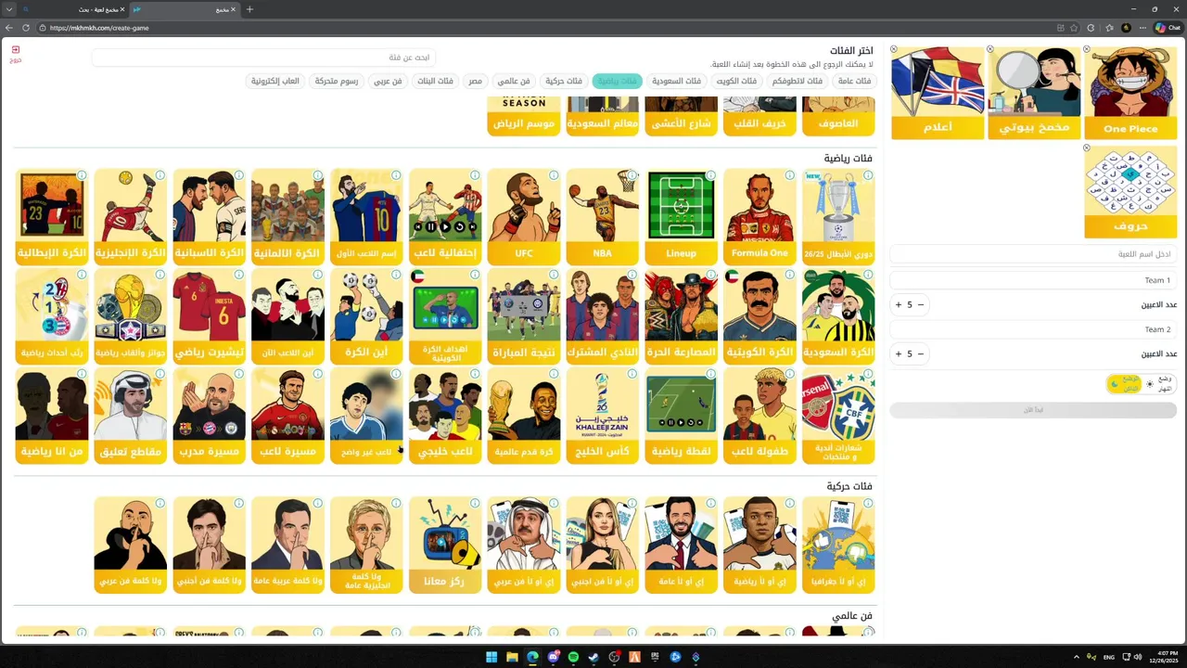The height and width of the screenshot is (668, 1187).
Task: Select the highlighted فئات رياضية filter tab
Action: point(617,81)
